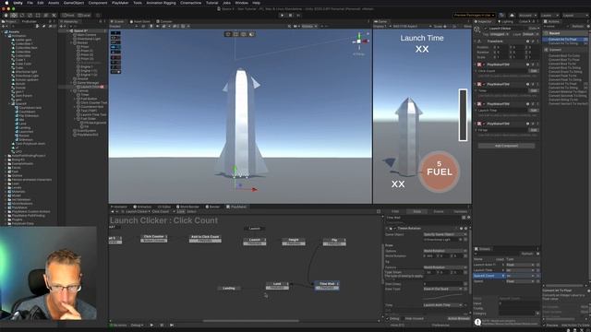The width and height of the screenshot is (591, 332).
Task: Toggle the Launch Time PlayMakerFSM enabled checkbox
Action: [x=484, y=104]
